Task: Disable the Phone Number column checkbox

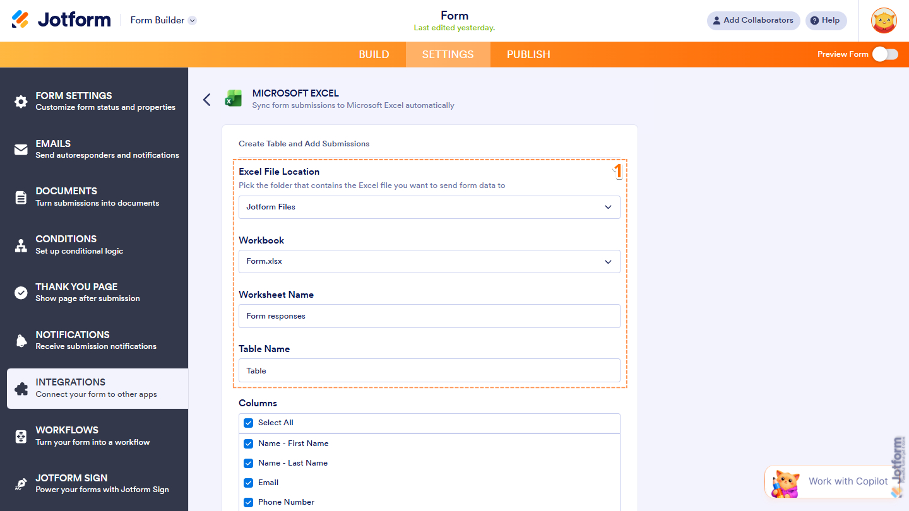Action: pos(248,502)
